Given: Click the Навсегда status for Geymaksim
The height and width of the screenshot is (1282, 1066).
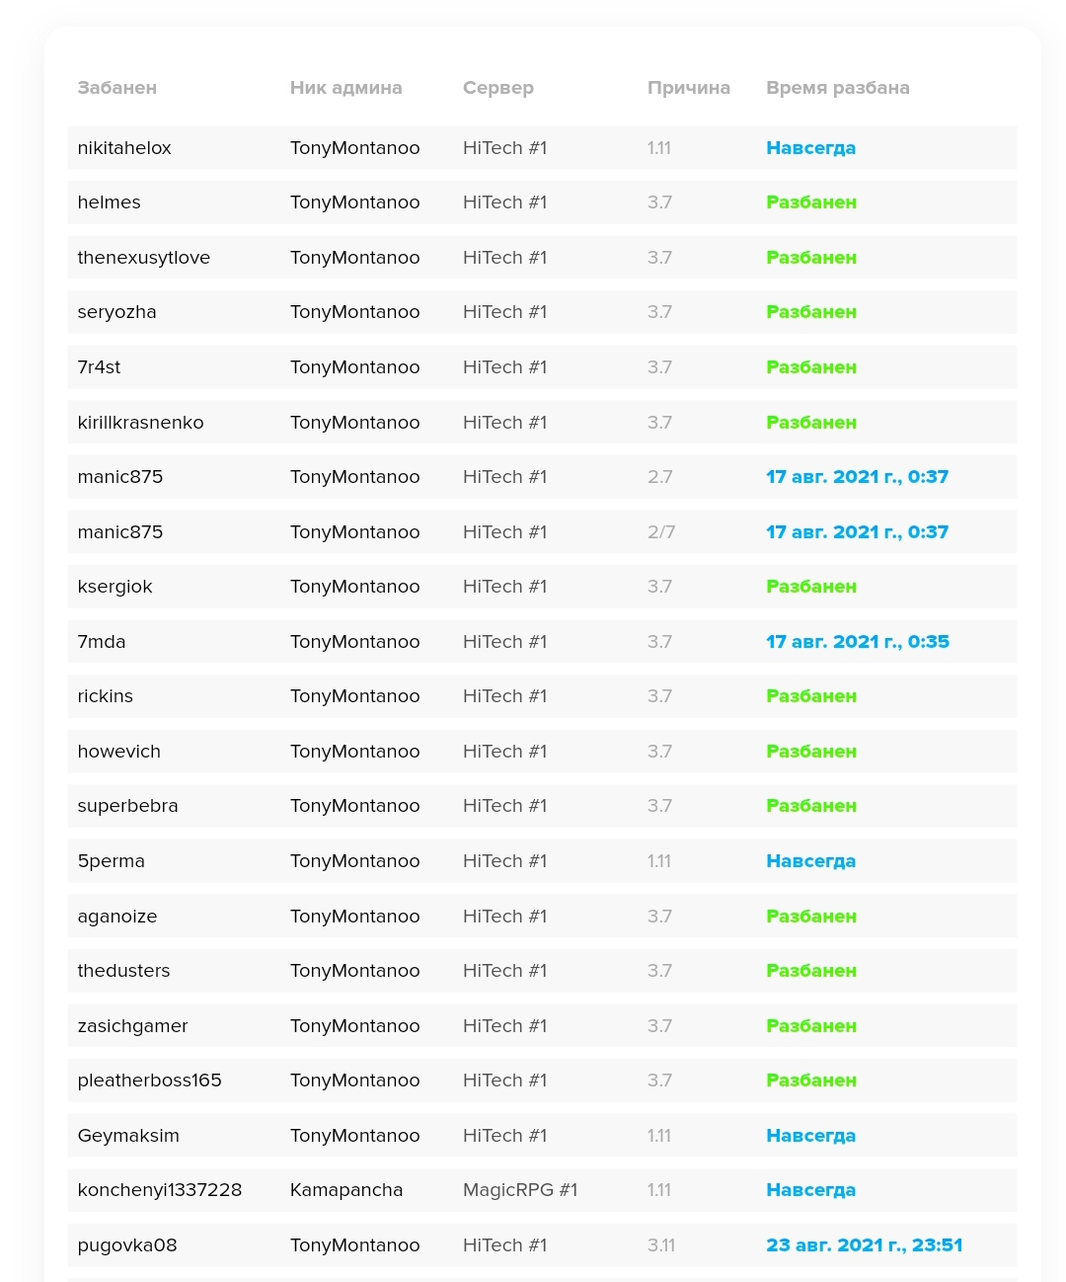Looking at the screenshot, I should (810, 1136).
